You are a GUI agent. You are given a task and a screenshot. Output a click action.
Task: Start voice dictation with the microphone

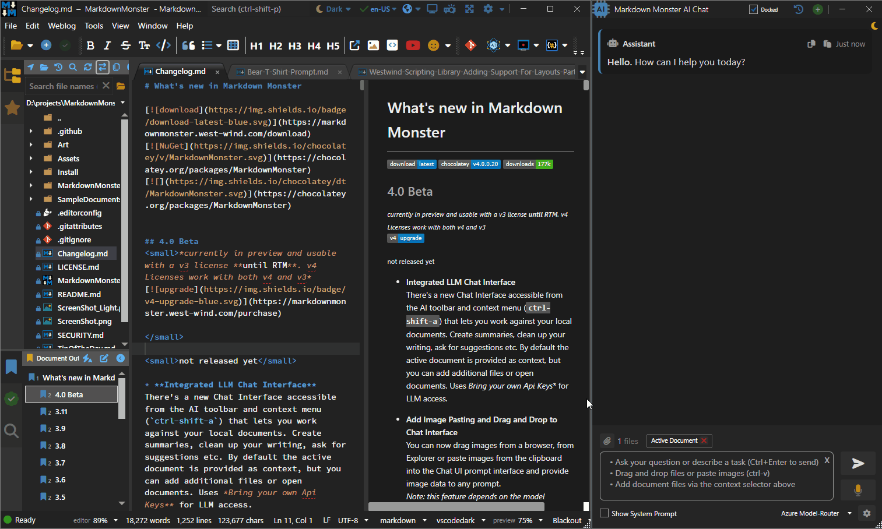858,490
